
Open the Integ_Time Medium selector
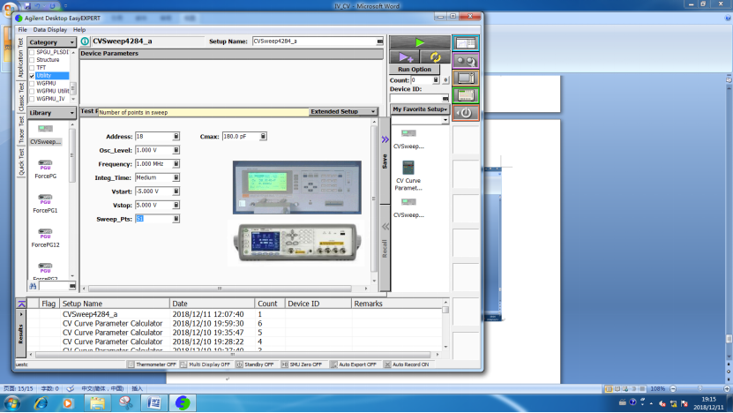tap(176, 177)
